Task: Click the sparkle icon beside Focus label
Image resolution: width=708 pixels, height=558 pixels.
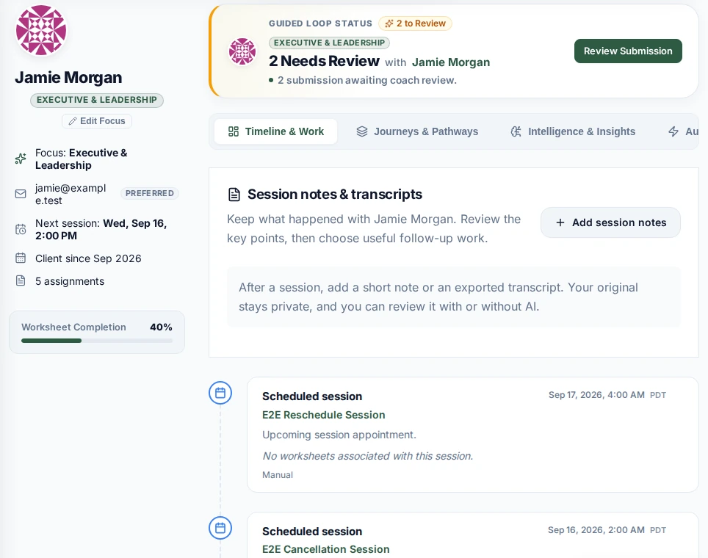Action: (x=21, y=159)
